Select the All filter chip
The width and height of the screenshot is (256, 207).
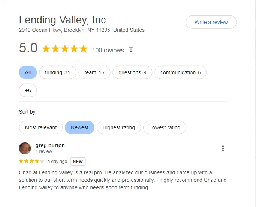pyautogui.click(x=28, y=72)
